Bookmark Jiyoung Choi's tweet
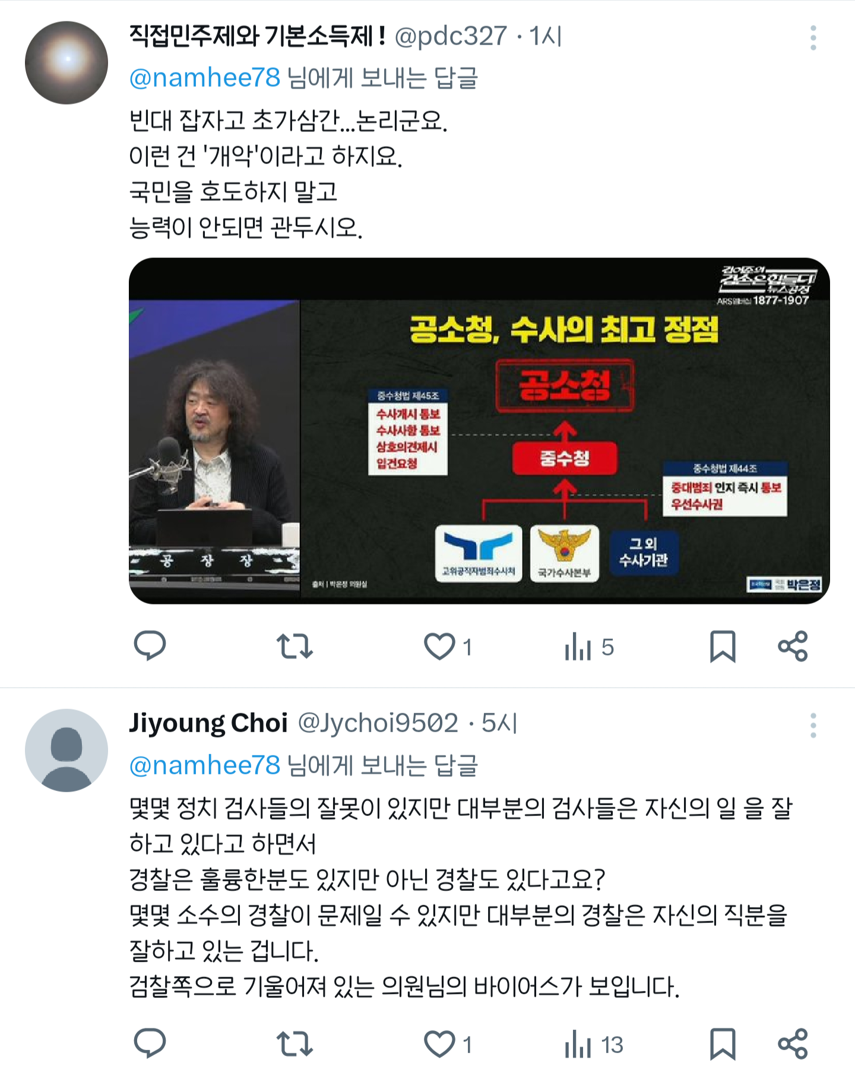855x1081 pixels. (723, 1044)
